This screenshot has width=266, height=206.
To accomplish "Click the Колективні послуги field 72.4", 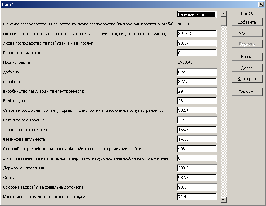I will [197, 197].
